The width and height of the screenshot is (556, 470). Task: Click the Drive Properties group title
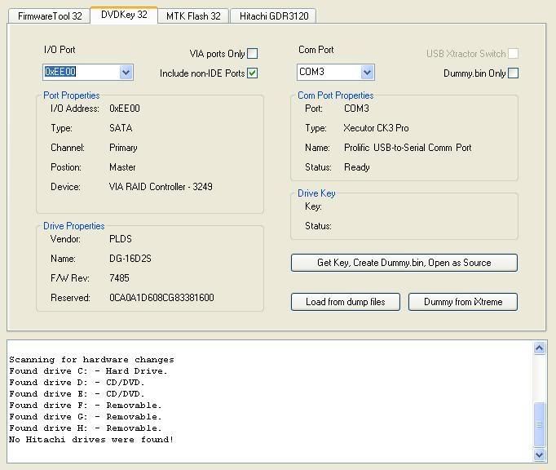73,226
